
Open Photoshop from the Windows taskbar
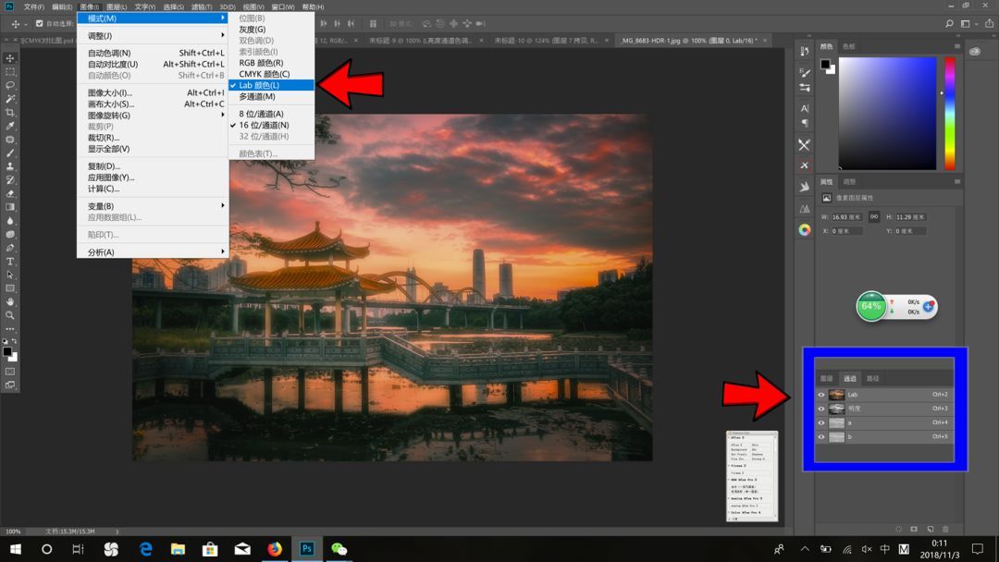click(305, 548)
